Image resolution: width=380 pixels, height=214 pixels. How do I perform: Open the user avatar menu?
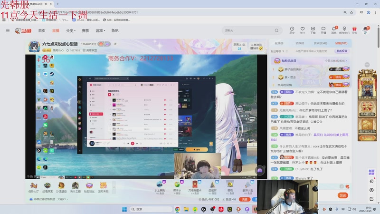[x=366, y=30]
